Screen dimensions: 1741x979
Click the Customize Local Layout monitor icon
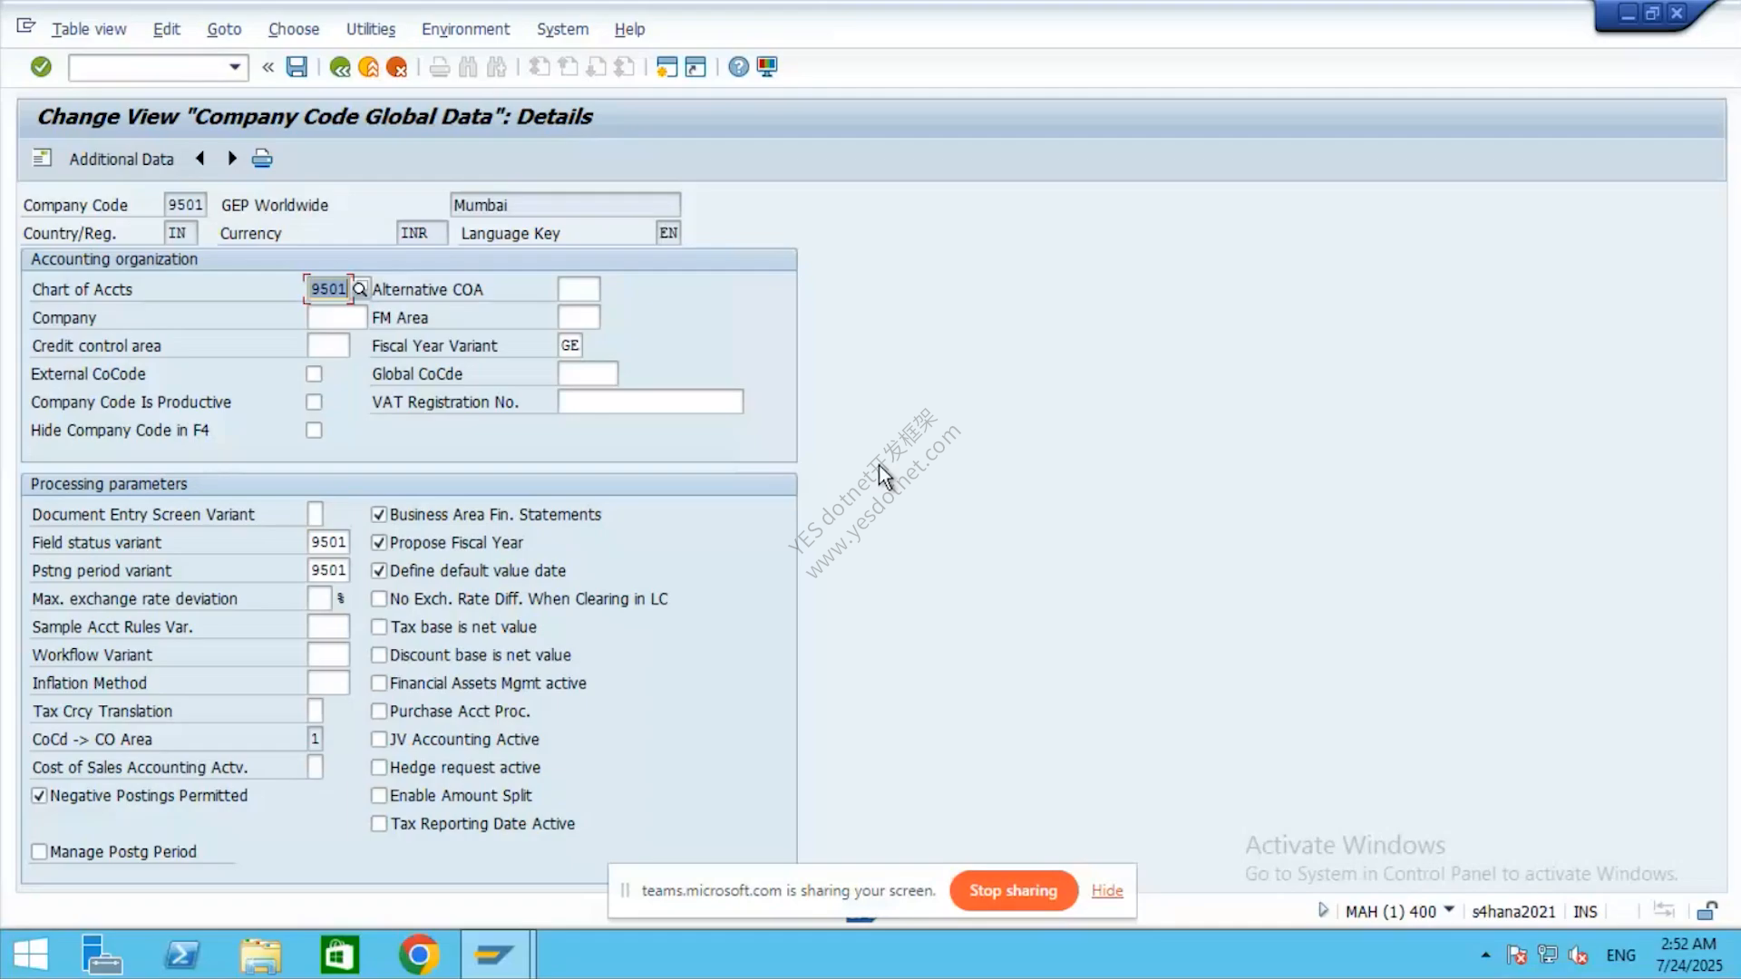click(767, 67)
